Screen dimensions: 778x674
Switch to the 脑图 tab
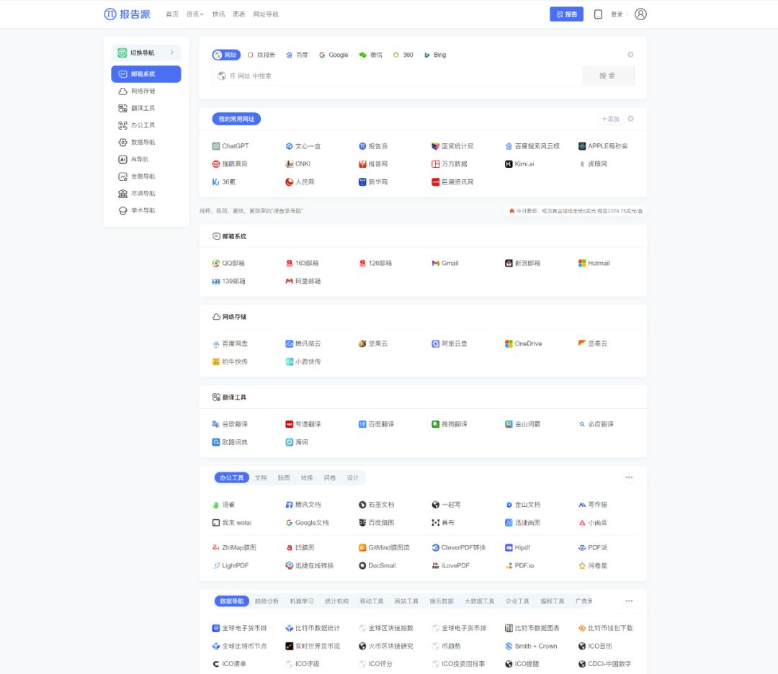(x=284, y=478)
